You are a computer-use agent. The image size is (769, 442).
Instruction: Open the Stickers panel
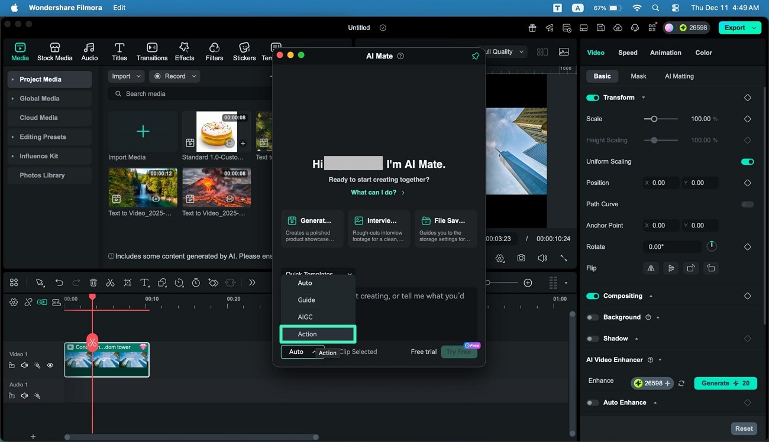click(244, 51)
